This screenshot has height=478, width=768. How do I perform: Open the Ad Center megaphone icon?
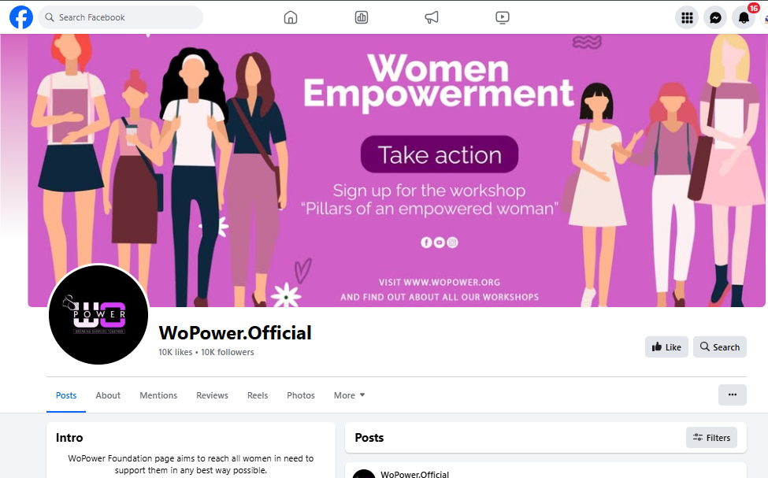click(x=432, y=17)
